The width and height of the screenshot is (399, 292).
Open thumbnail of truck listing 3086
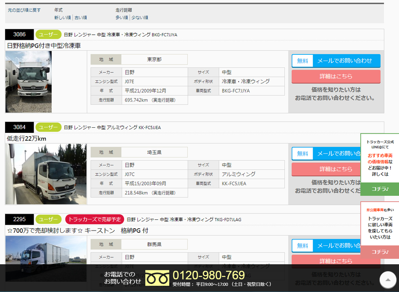tap(28, 82)
